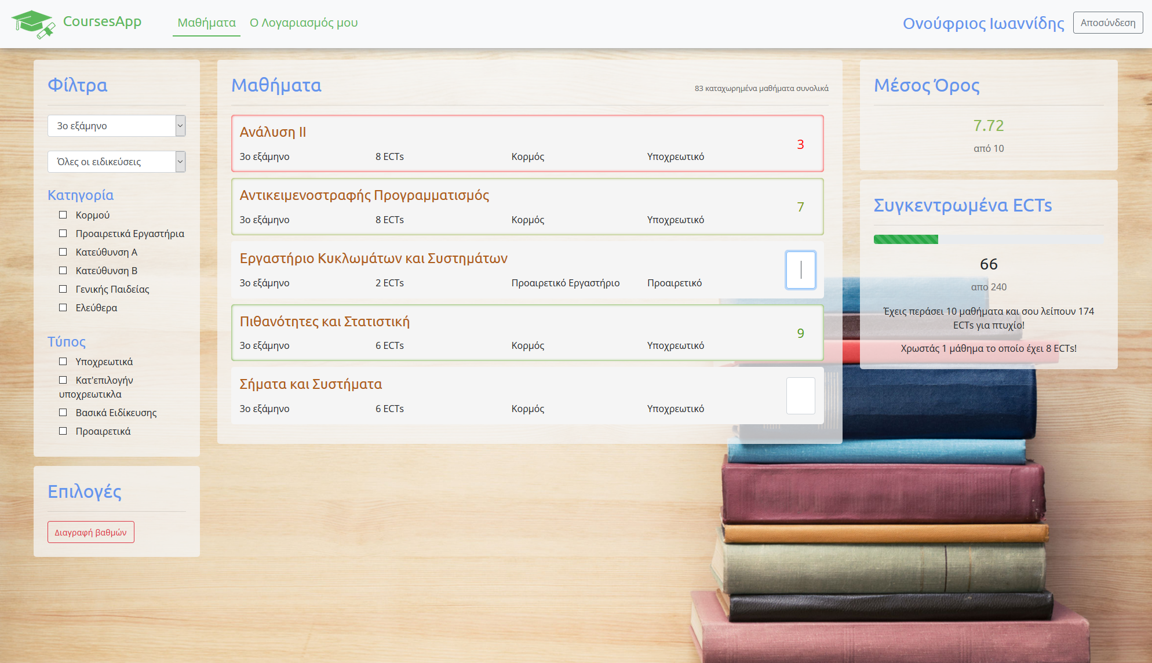The width and height of the screenshot is (1152, 663).
Task: Go to Ο Λογαριασμός μου tab
Action: coord(304,23)
